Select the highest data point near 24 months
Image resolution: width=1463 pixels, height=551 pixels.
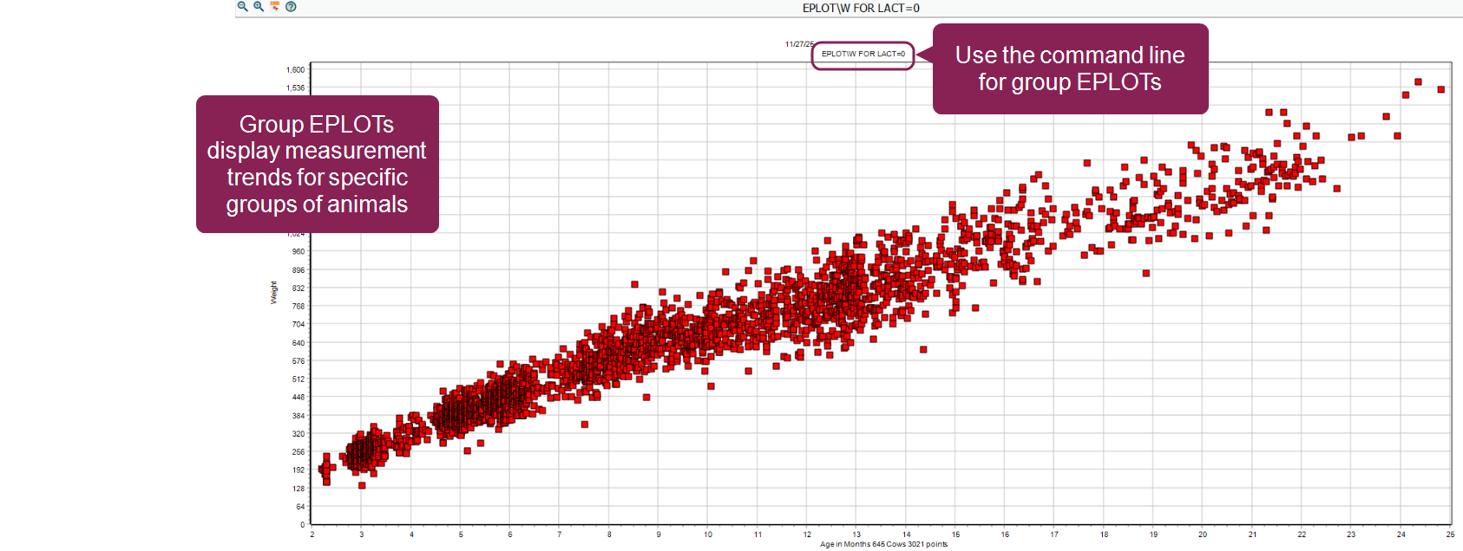click(1418, 82)
